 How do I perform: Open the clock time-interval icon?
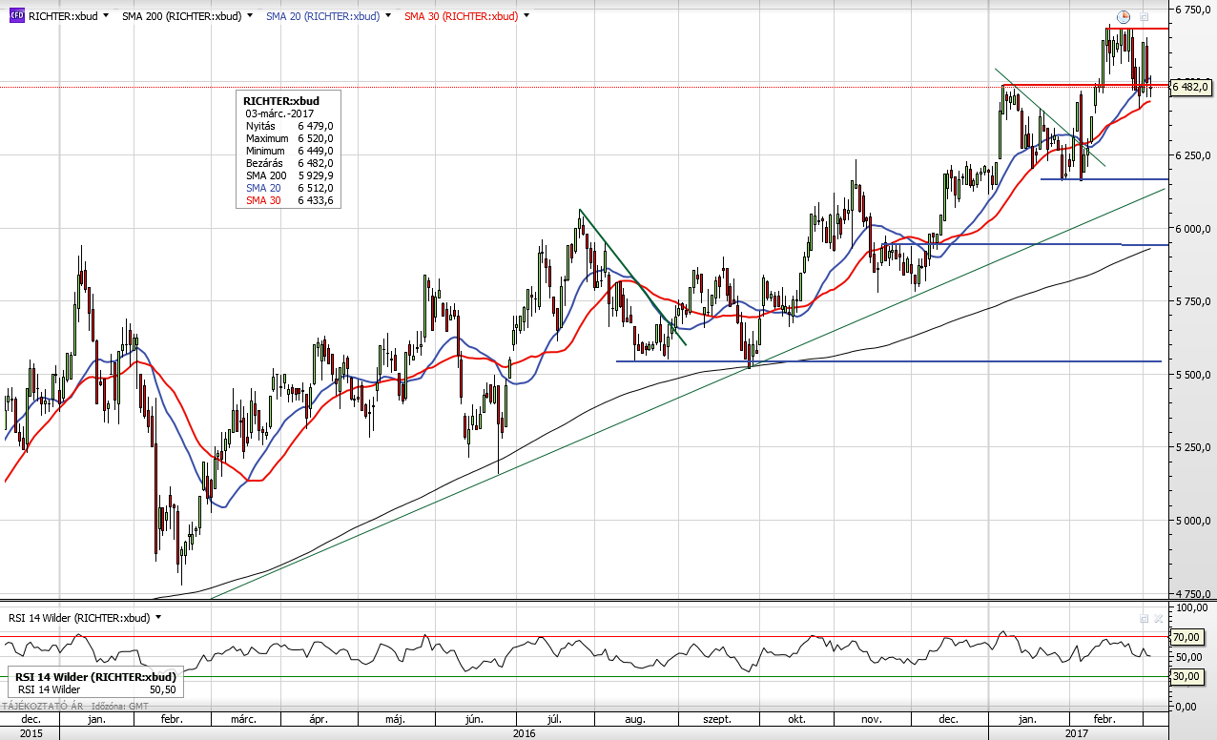tap(1124, 16)
